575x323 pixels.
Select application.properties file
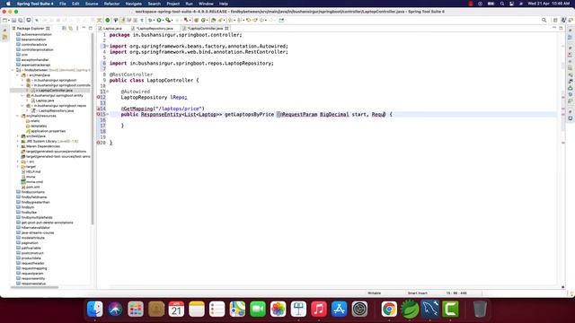coord(48,131)
